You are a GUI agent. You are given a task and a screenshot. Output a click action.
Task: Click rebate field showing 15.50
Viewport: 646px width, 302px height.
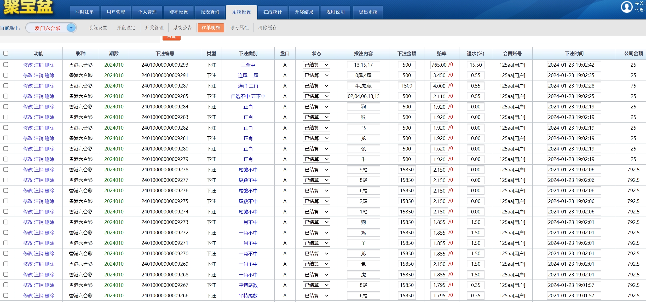(476, 65)
